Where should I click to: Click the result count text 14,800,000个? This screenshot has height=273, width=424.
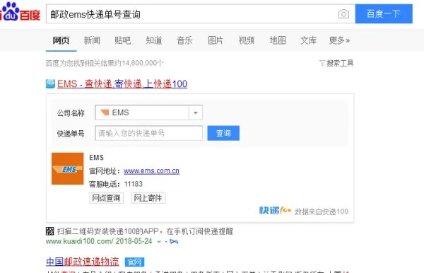142,63
